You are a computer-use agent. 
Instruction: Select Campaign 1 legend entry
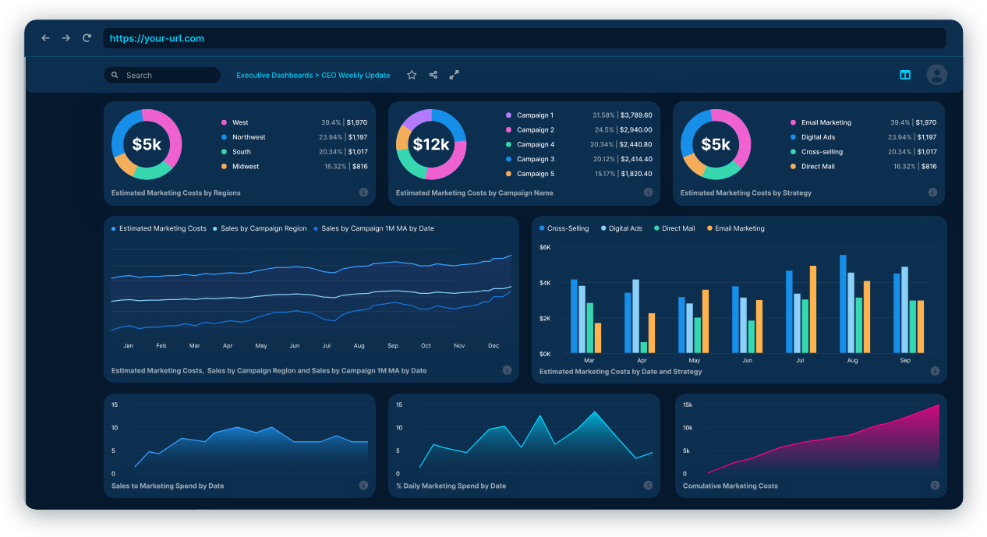pos(529,115)
